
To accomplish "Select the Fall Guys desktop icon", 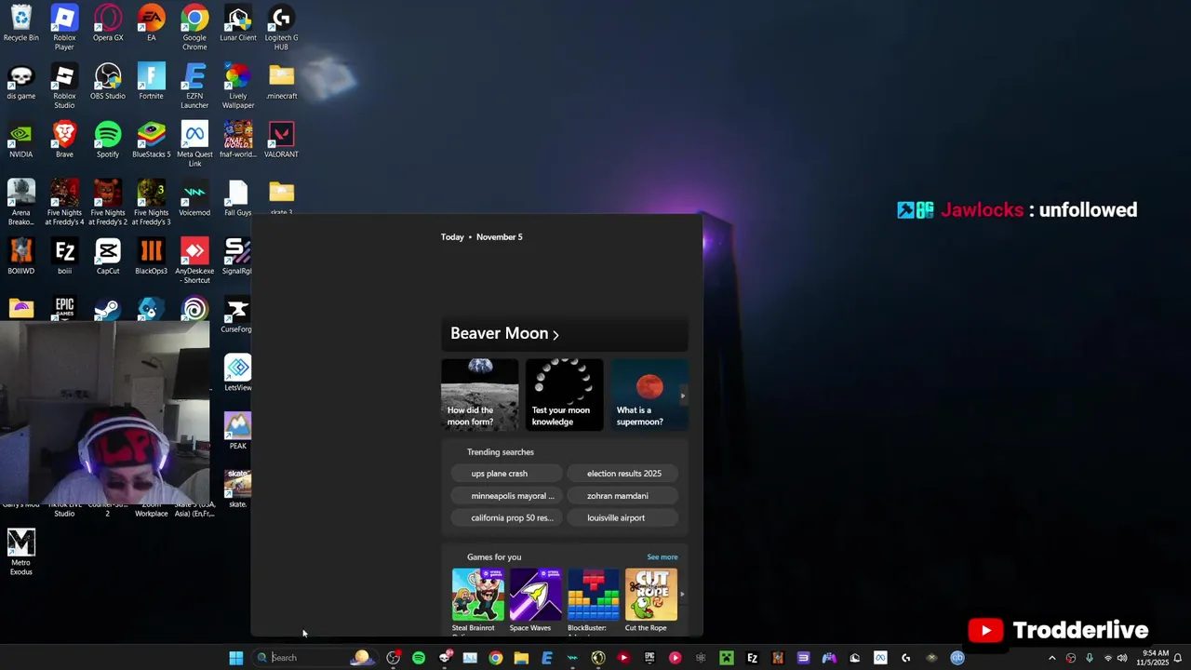I will [238, 198].
